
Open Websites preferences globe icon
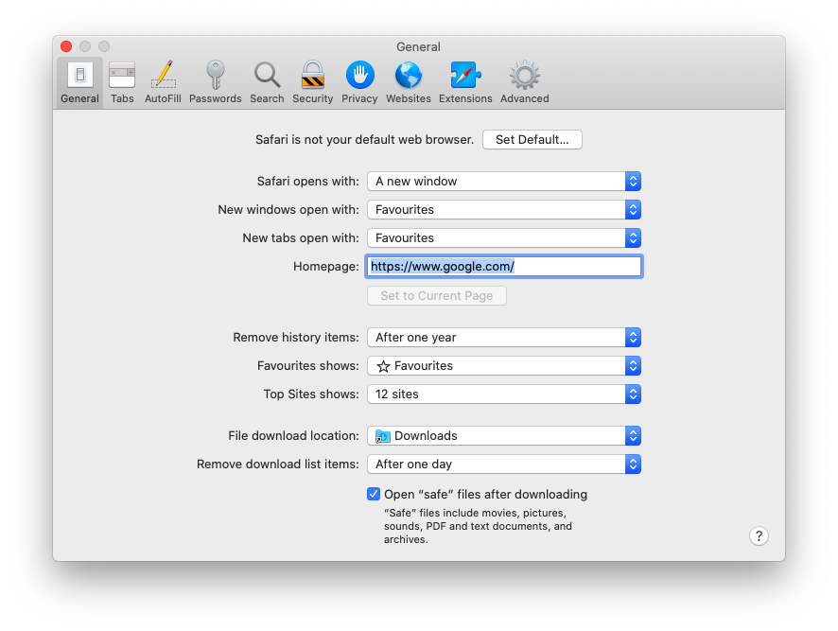[408, 81]
